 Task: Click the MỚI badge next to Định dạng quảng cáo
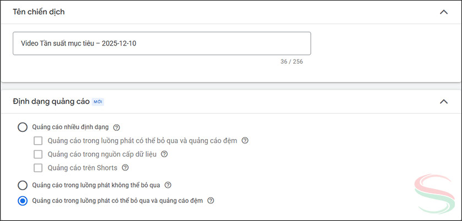pos(98,102)
